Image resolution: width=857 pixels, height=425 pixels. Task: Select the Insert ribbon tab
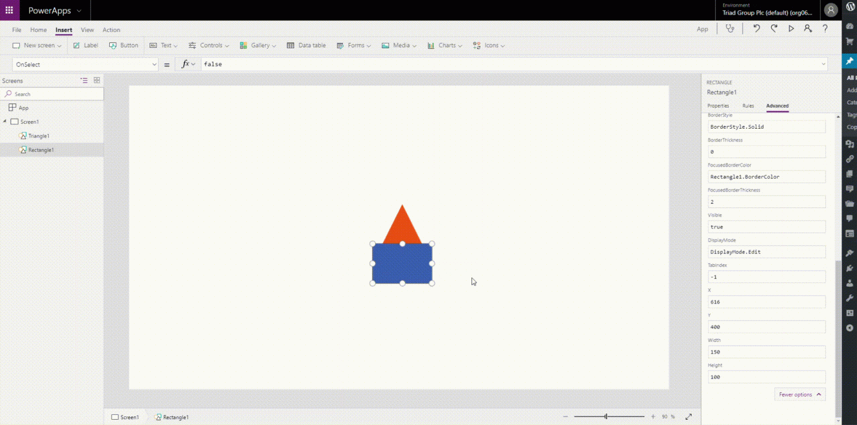[64, 30]
